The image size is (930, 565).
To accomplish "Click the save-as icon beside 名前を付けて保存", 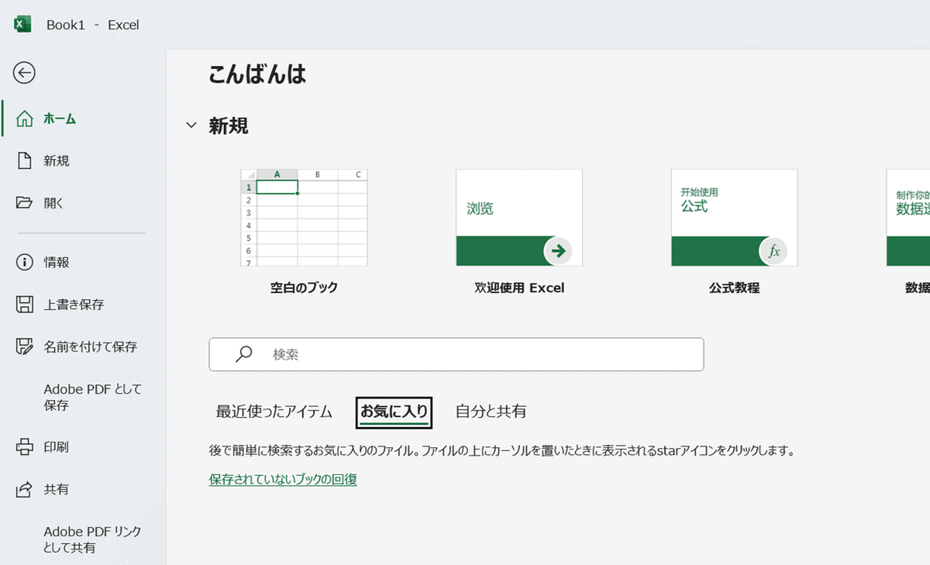I will pyautogui.click(x=25, y=346).
